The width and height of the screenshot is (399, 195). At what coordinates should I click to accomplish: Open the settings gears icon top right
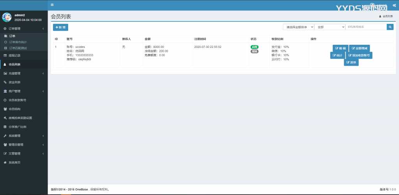tap(394, 5)
